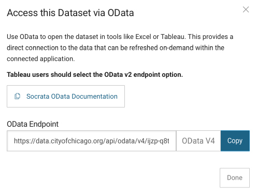
Task: Click the bold Tableau users v2 endpoint note
Action: 95,75
